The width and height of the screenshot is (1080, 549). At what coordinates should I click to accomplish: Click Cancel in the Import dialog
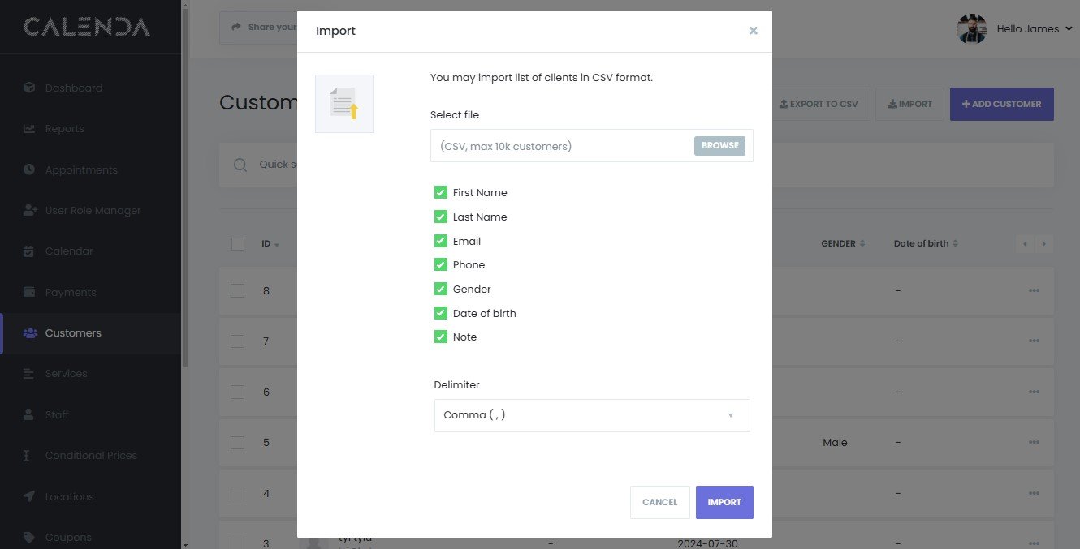click(x=659, y=502)
